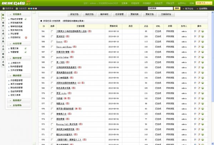This screenshot has width=214, height=145.
Task: Preview document 573 using the green globe icon
Action: point(203,124)
